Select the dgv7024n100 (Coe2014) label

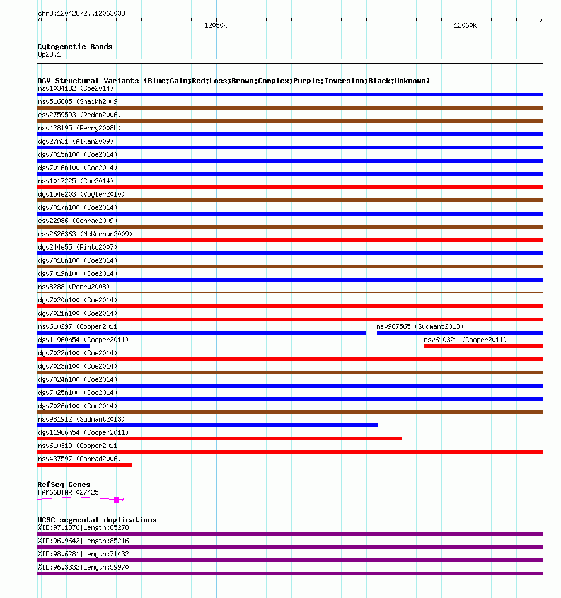pyautogui.click(x=78, y=379)
